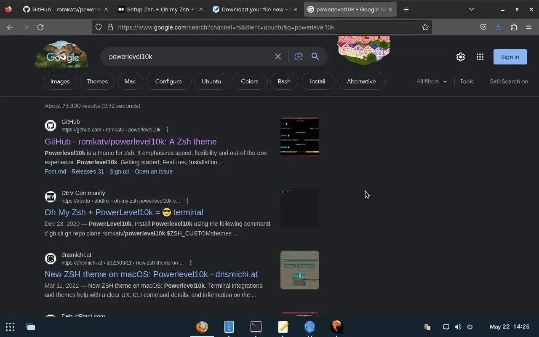Click the Sign in button
The image size is (539, 337).
click(510, 57)
